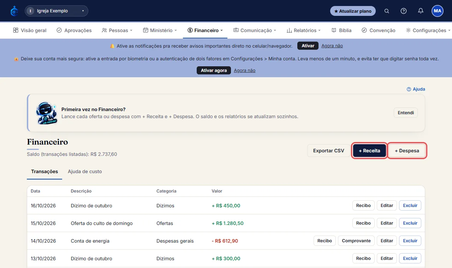This screenshot has width=452, height=268.
Task: Open the MA user avatar menu
Action: pos(438,11)
